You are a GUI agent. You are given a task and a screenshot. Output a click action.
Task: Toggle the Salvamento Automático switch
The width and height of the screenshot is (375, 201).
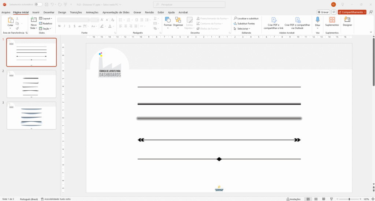[x=38, y=4]
